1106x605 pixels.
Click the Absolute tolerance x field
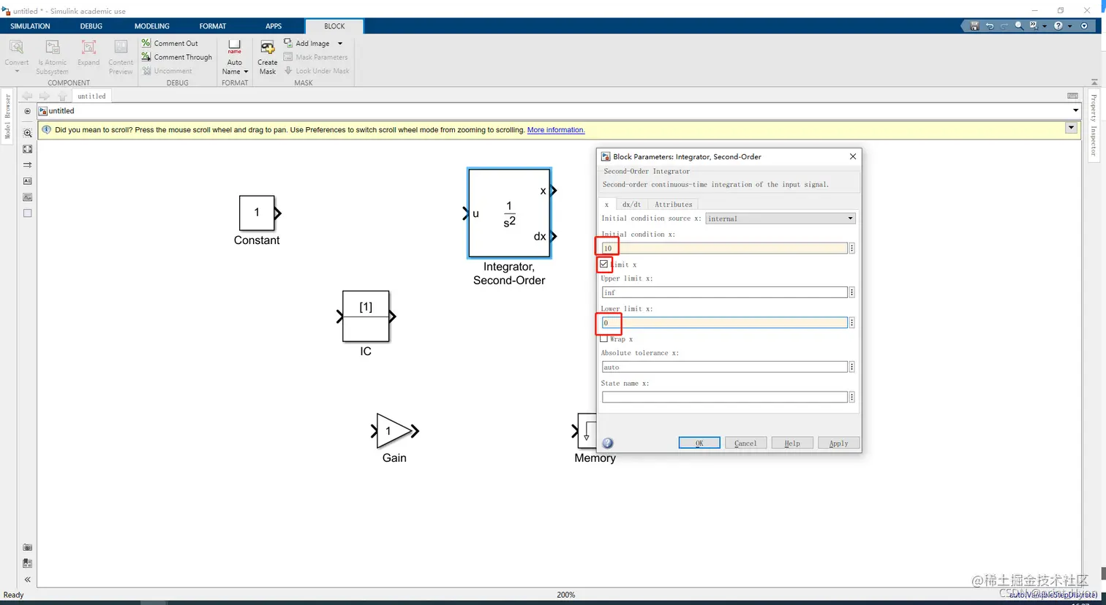(724, 367)
